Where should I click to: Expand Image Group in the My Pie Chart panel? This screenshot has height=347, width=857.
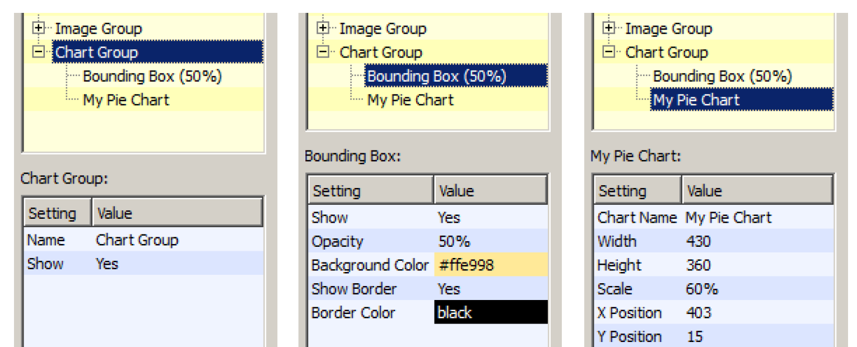tap(609, 29)
